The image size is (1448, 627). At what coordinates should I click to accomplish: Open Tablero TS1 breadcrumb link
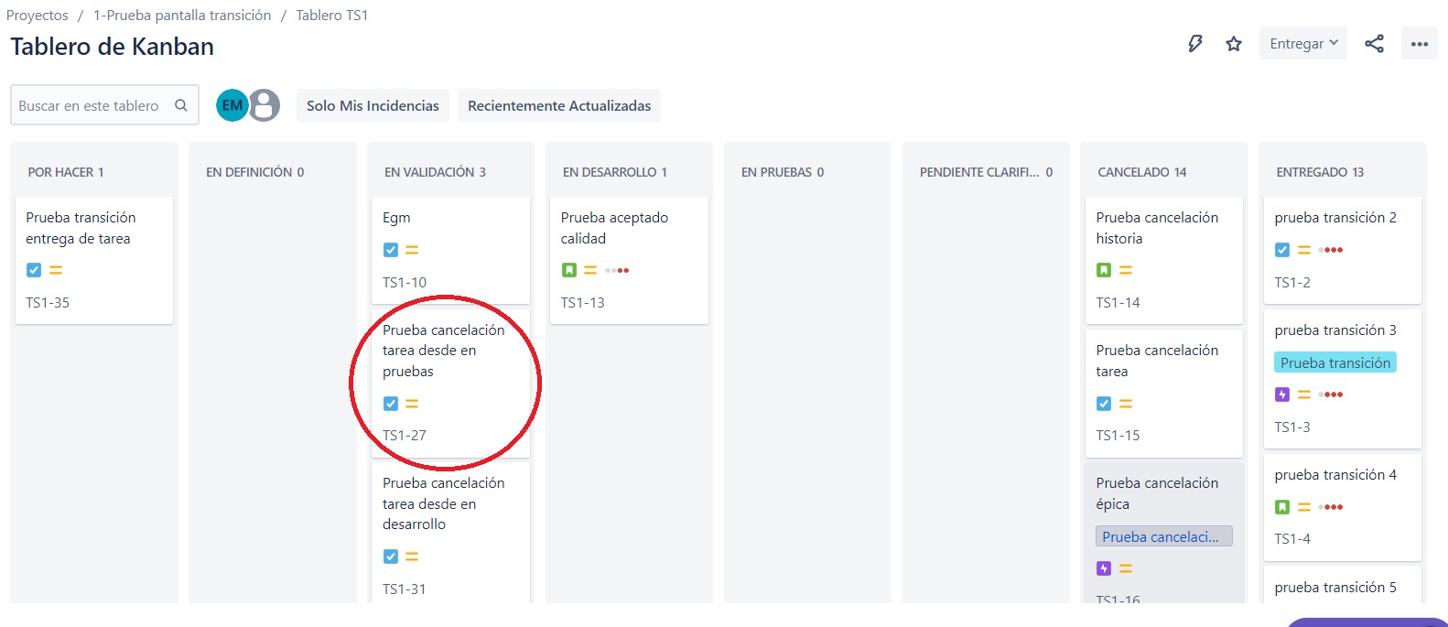tap(331, 16)
